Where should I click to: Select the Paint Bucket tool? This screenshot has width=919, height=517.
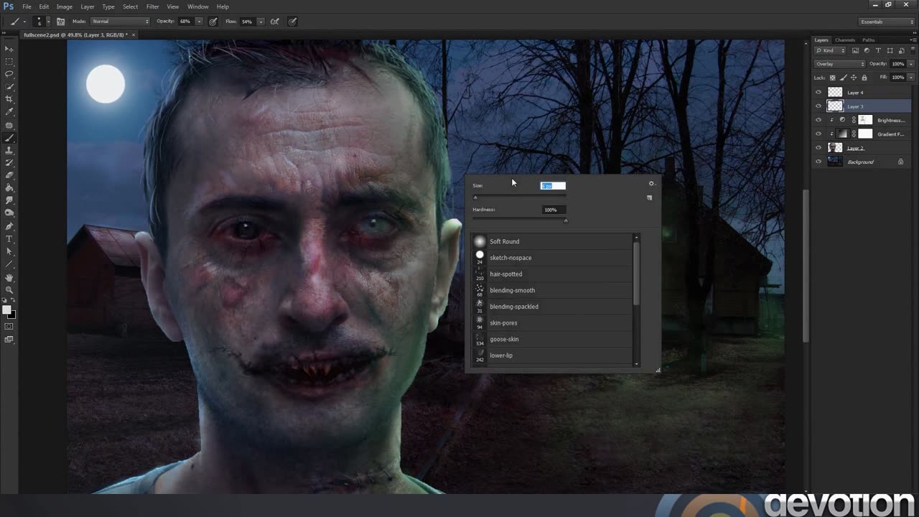pyautogui.click(x=9, y=188)
